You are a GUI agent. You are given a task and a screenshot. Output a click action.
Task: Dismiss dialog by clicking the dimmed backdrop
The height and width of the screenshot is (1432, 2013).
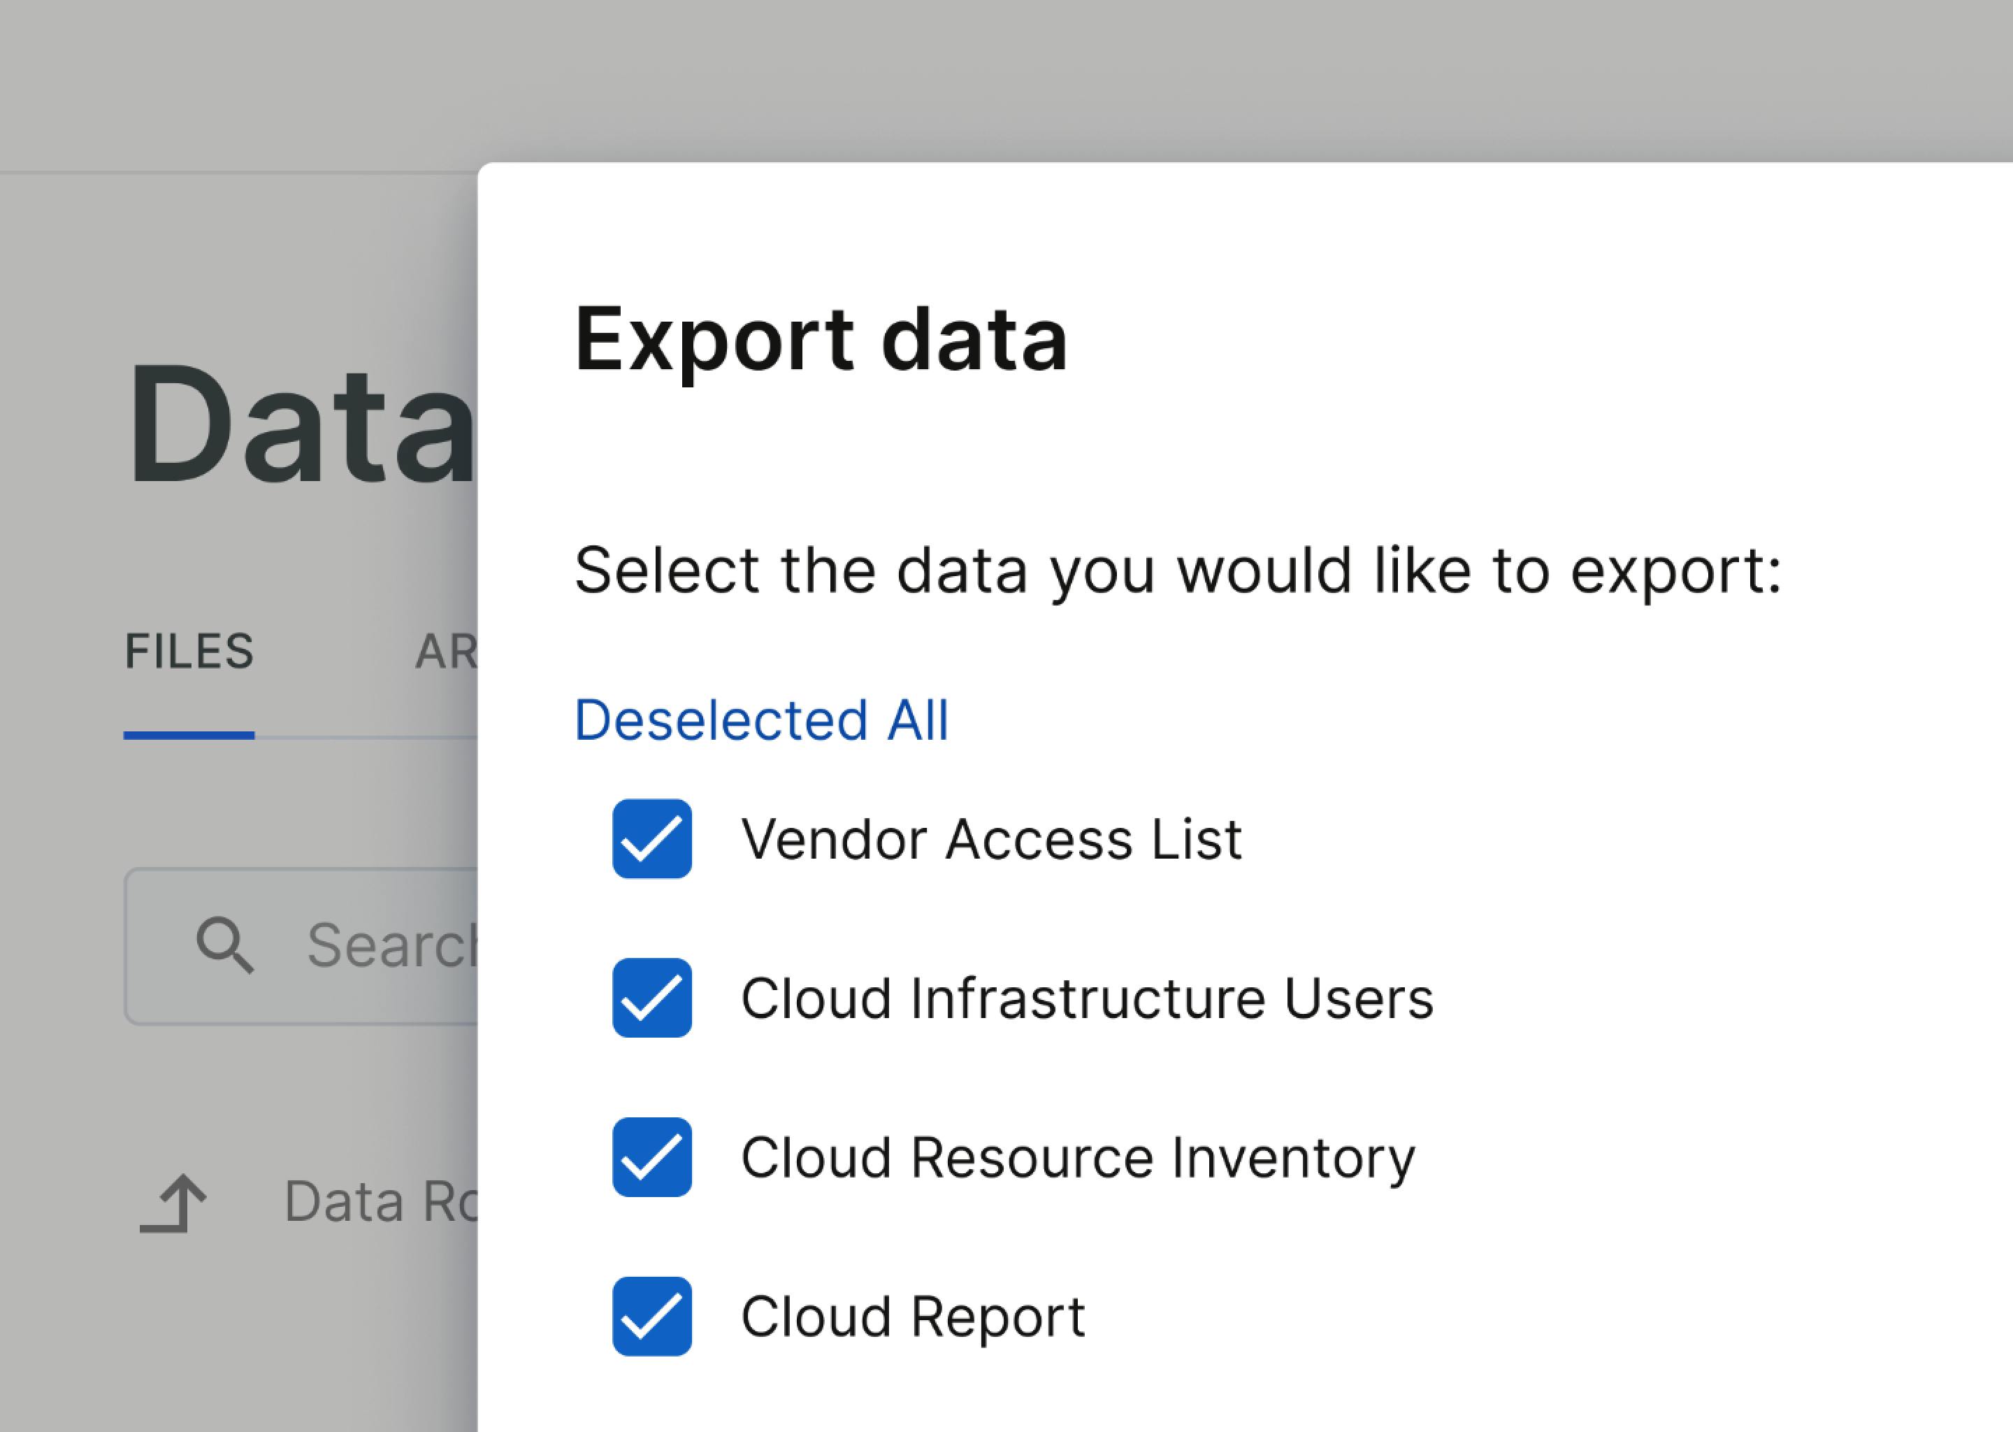click(x=969, y=79)
